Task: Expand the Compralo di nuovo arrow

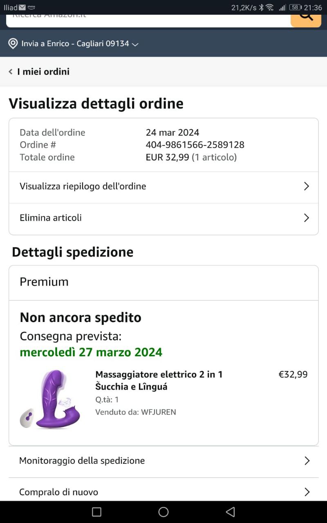Action: point(307,492)
